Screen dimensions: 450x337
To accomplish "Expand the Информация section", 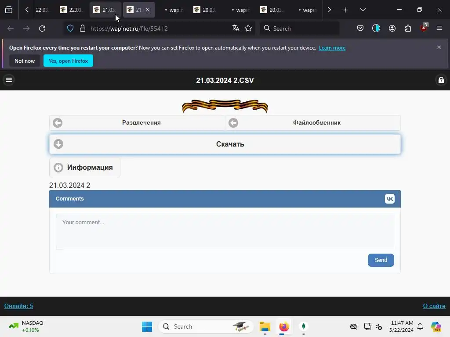I will (x=85, y=167).
